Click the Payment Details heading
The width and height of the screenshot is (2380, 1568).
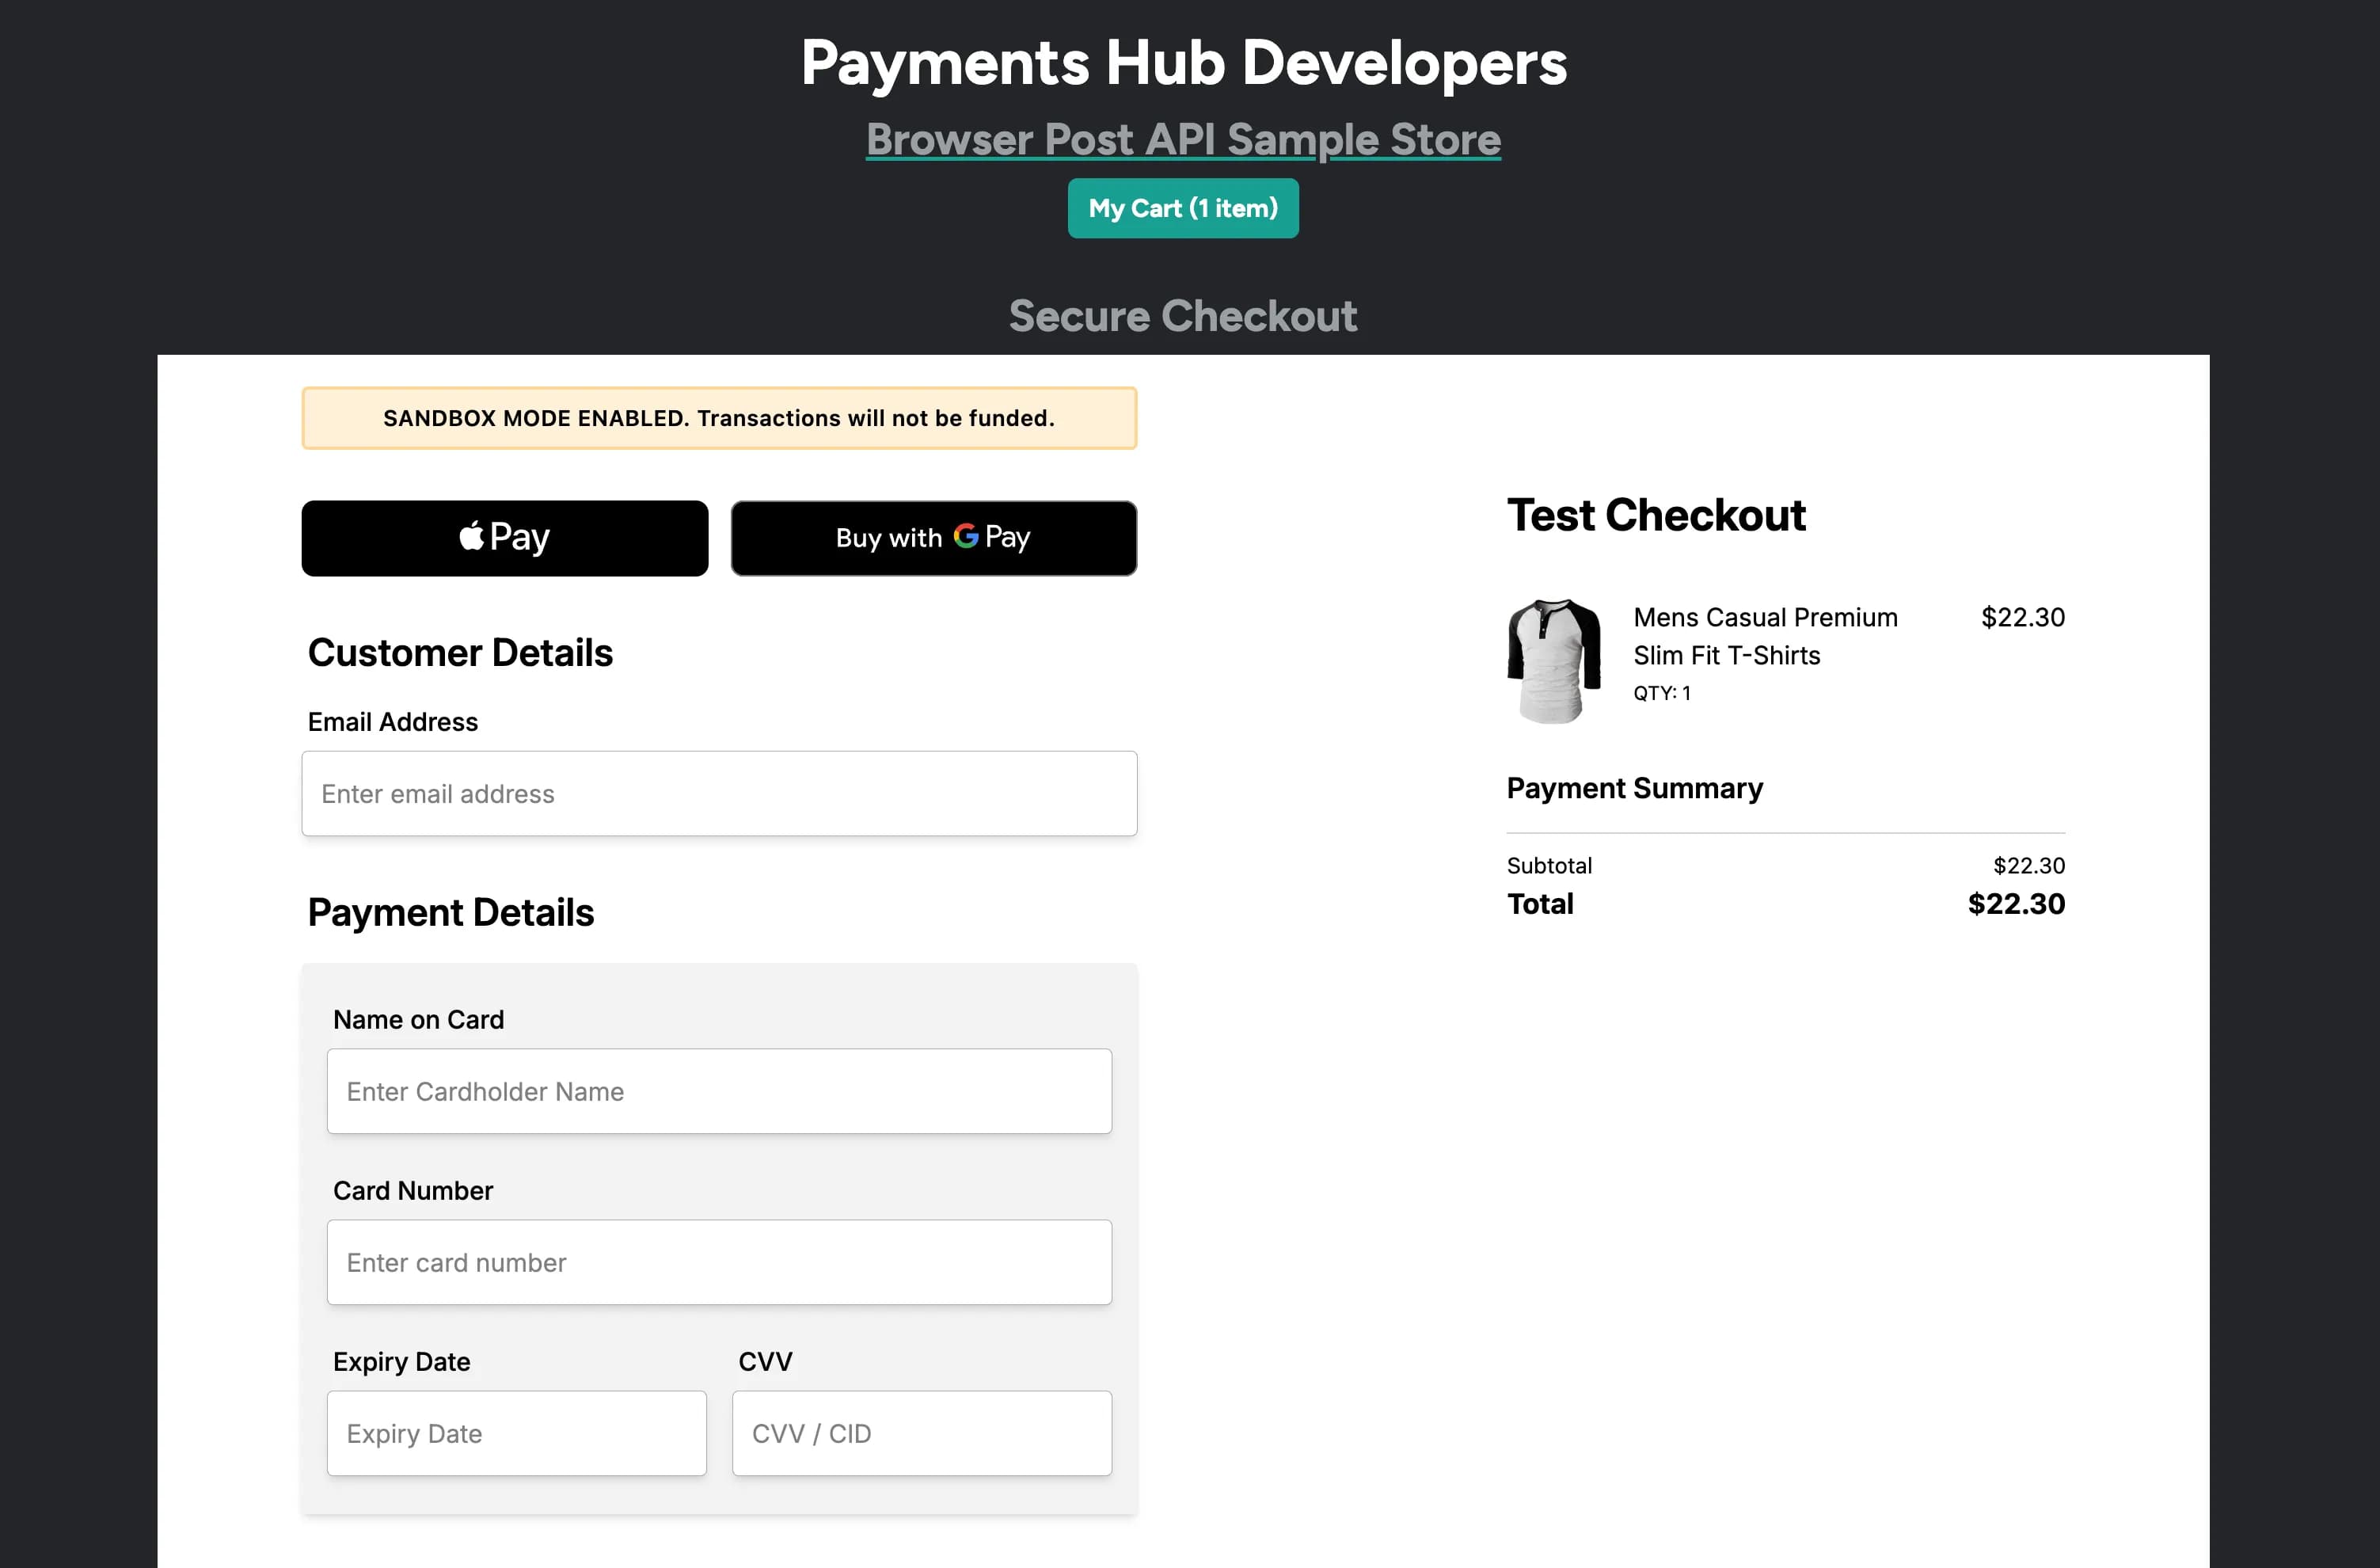click(451, 913)
